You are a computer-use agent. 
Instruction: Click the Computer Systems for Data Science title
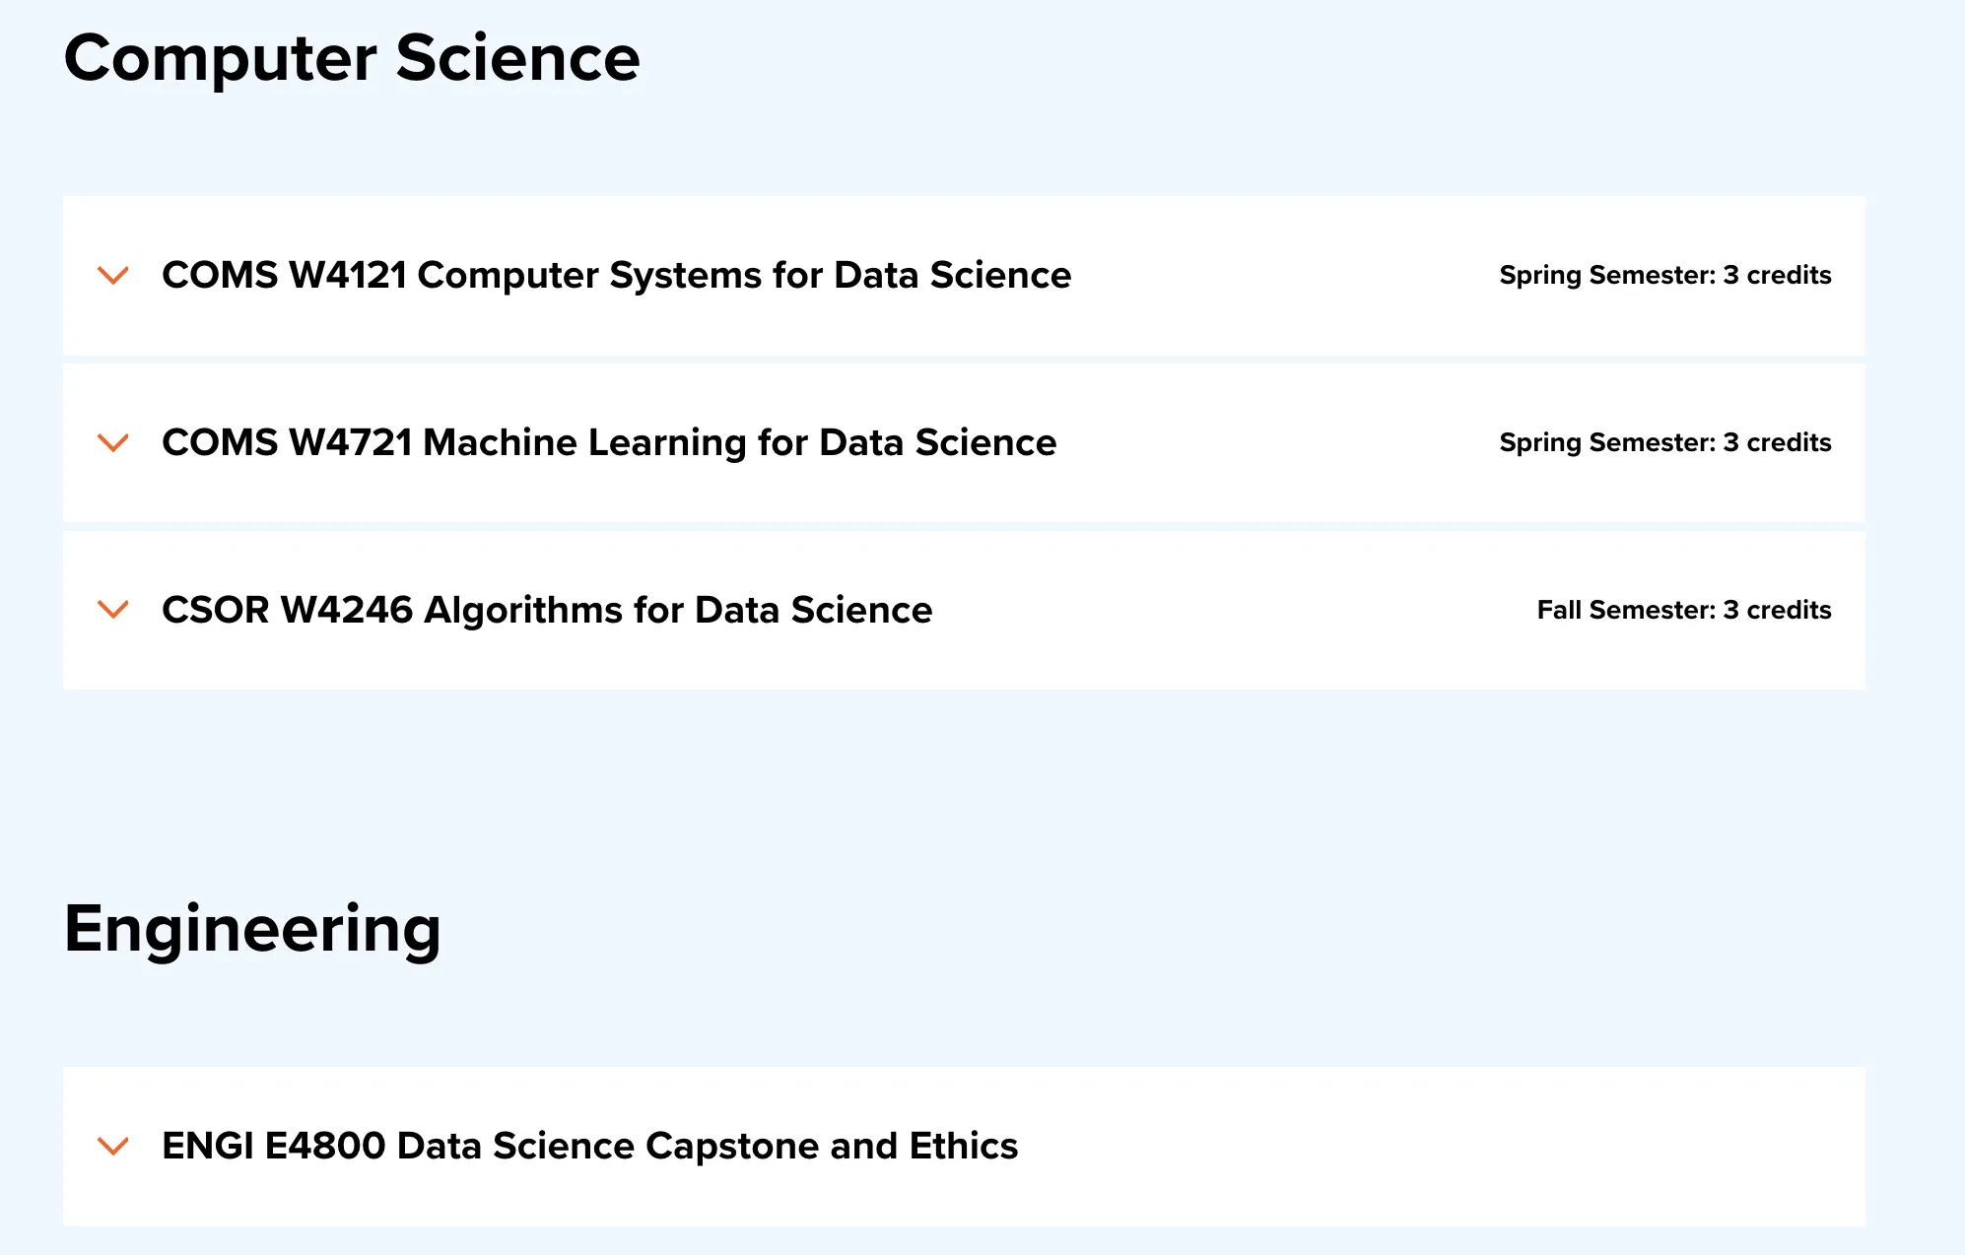coord(744,276)
